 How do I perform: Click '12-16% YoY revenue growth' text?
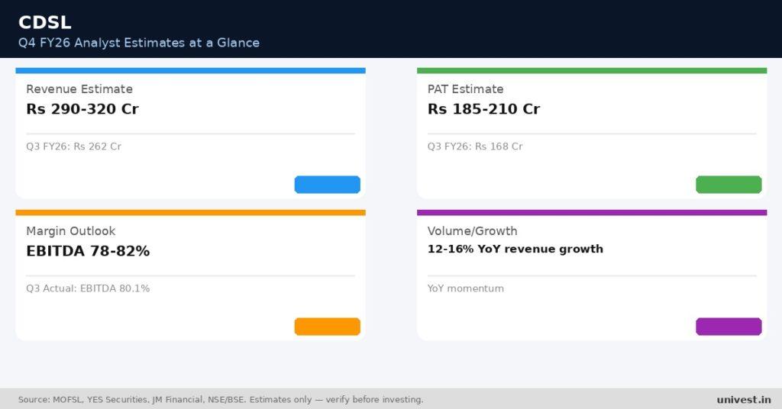point(515,249)
